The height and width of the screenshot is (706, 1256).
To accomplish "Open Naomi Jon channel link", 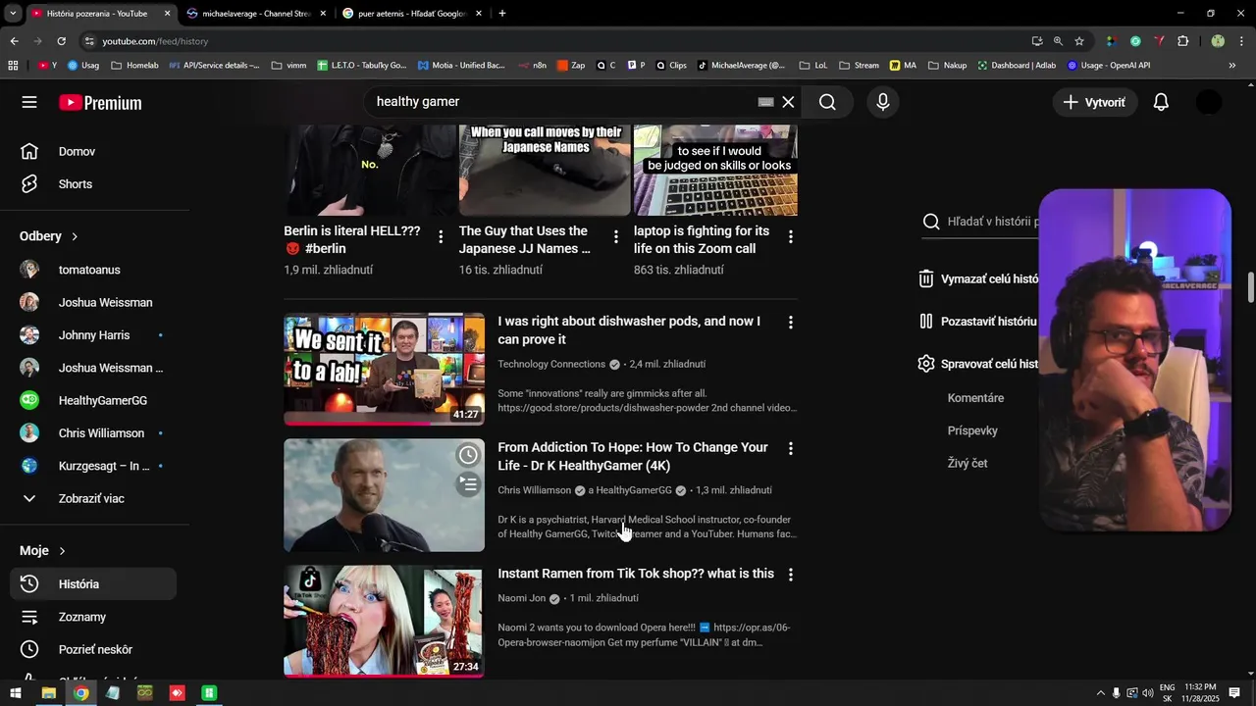I will (521, 598).
